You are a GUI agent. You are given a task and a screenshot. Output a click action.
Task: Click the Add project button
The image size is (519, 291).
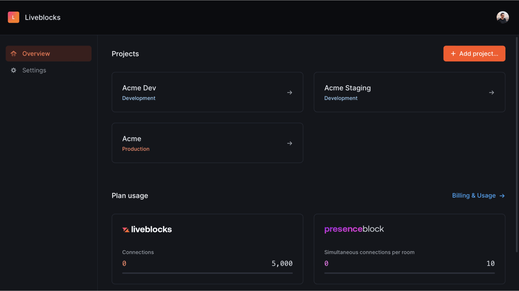click(474, 53)
